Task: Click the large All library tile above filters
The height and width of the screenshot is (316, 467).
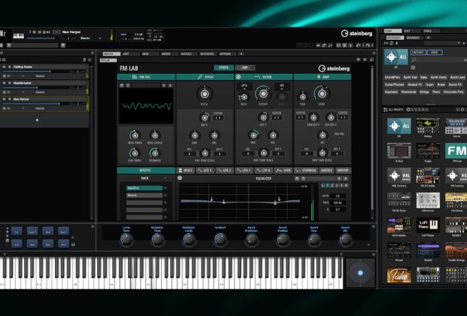Action: coord(395,57)
